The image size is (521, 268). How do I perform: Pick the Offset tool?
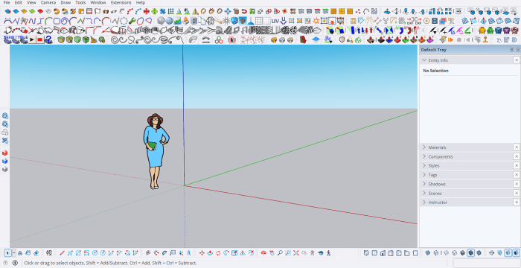click(x=251, y=253)
